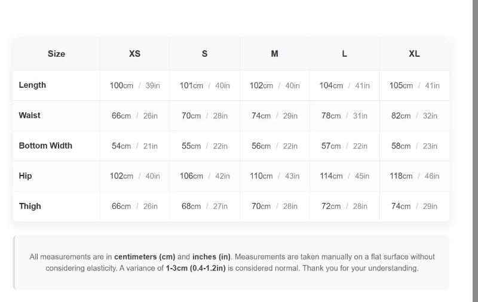Image resolution: width=478 pixels, height=302 pixels.
Task: Click the vertical scrollbar on the right edge
Action: point(475,149)
